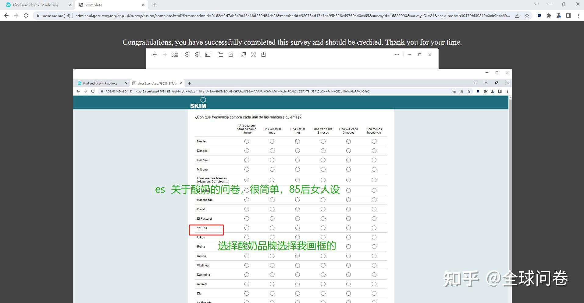Click the inner browser reload icon

[93, 91]
